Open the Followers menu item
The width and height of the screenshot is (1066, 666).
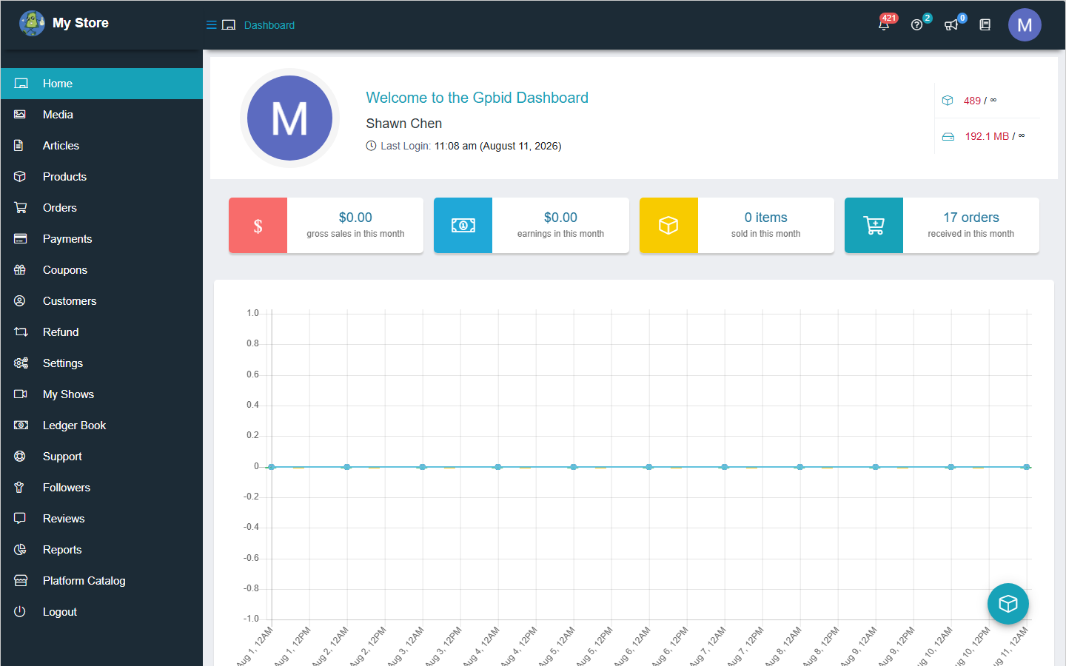tap(101, 488)
